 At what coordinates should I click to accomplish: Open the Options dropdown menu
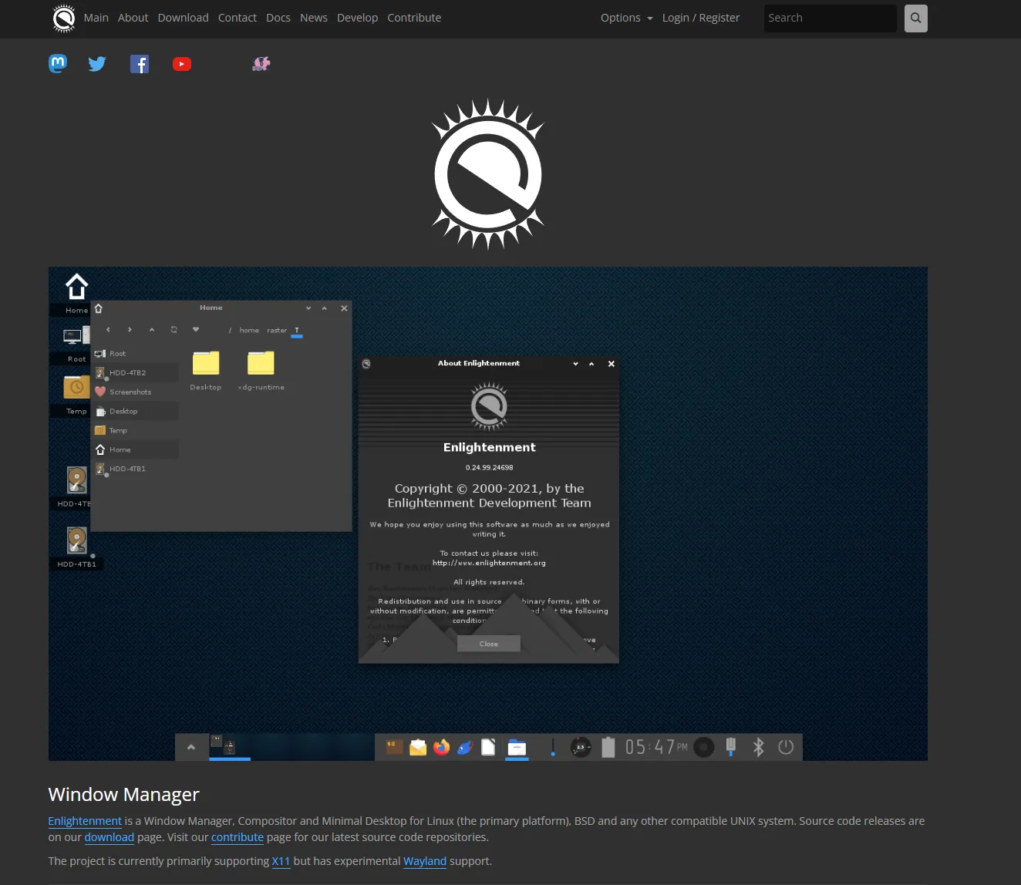point(627,18)
